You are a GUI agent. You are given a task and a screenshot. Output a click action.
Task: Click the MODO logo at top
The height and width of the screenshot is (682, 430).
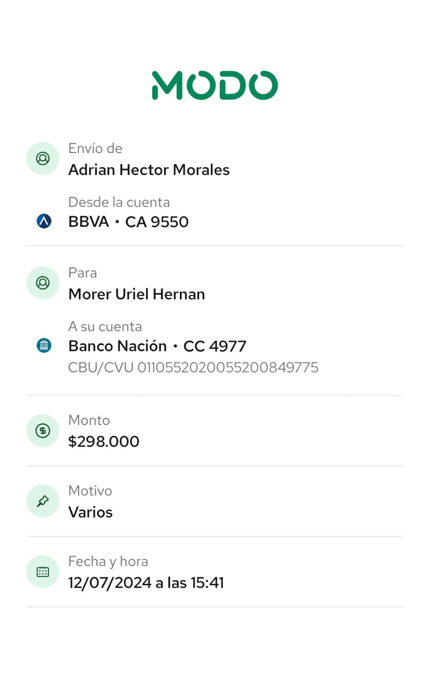(215, 85)
